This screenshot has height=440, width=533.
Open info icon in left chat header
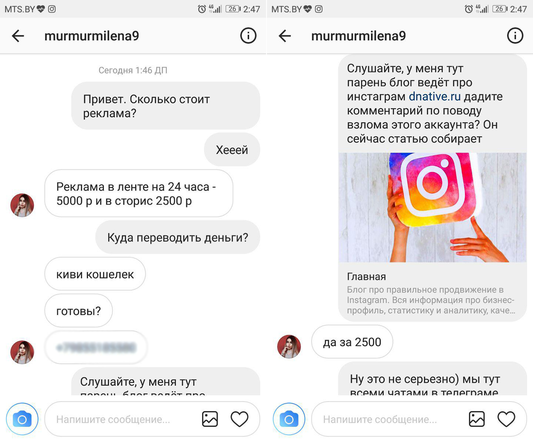click(248, 36)
